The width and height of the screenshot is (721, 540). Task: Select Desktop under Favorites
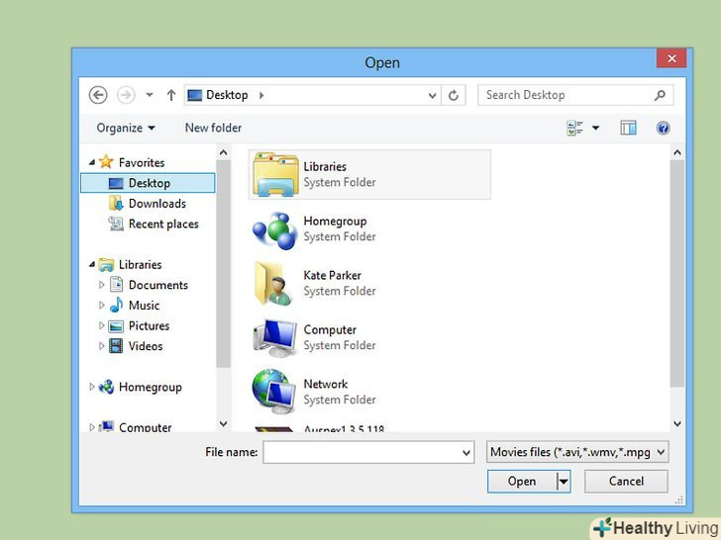click(x=149, y=183)
